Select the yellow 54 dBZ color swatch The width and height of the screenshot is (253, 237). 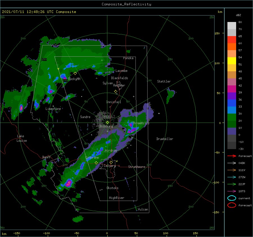pyautogui.click(x=232, y=61)
